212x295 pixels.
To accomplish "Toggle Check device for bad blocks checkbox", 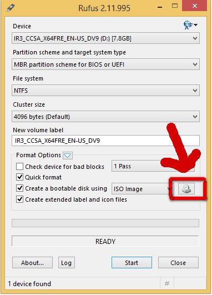I will click(20, 167).
